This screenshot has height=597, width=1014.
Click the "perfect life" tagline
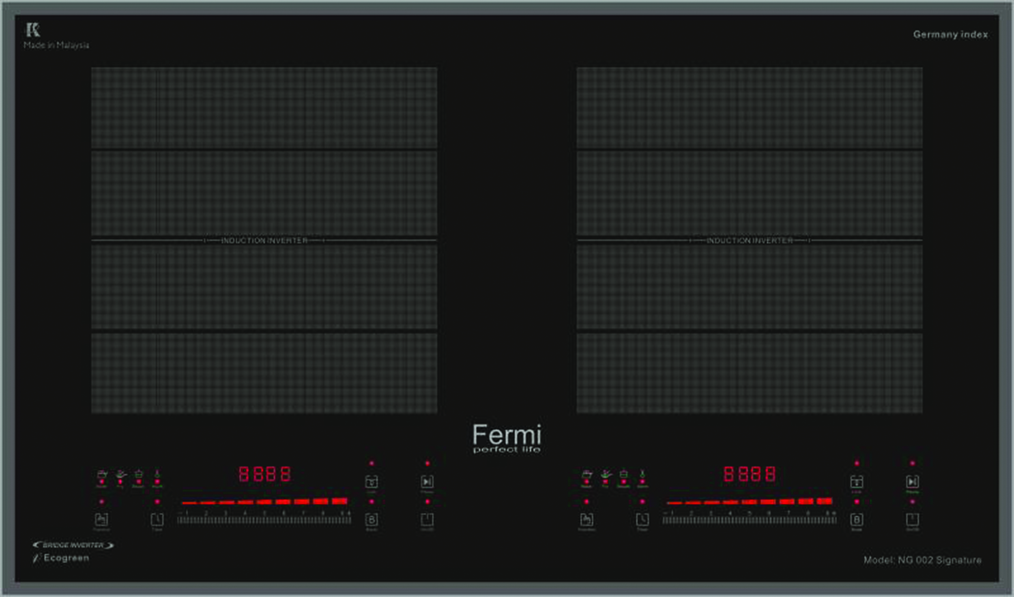point(507,450)
